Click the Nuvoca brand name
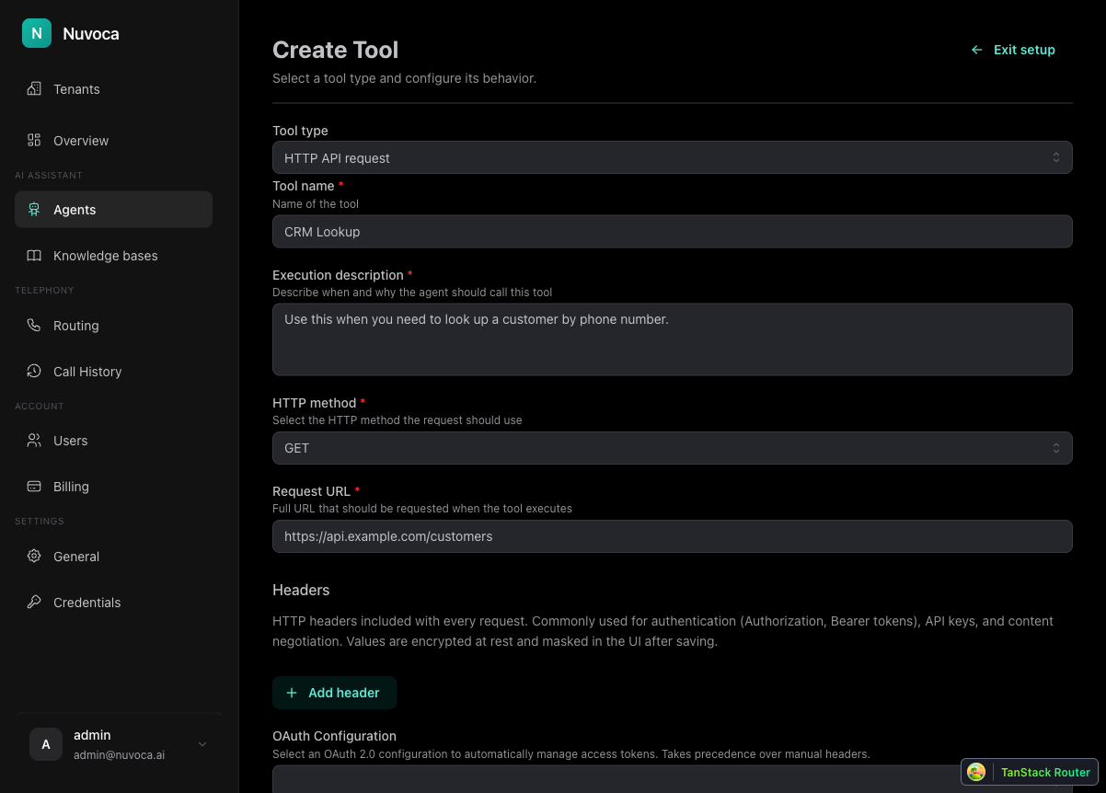This screenshot has height=793, width=1106. click(x=91, y=34)
